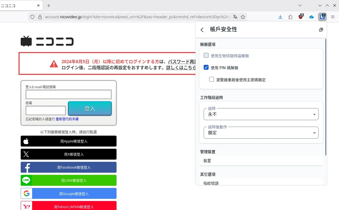Click the 密碼 password field

(x=46, y=111)
